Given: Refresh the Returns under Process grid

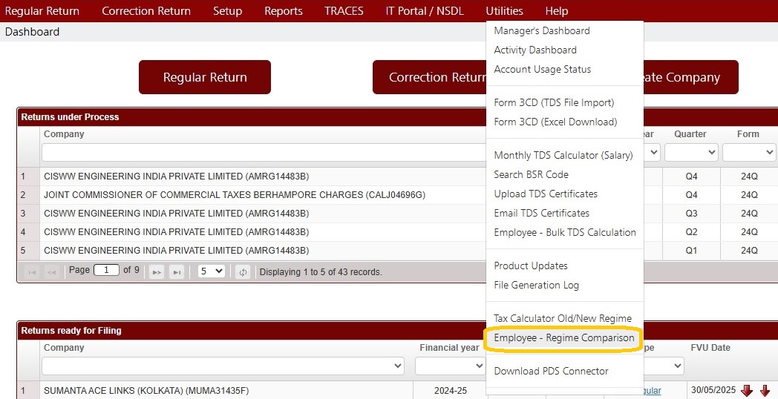Looking at the screenshot, I should [243, 272].
